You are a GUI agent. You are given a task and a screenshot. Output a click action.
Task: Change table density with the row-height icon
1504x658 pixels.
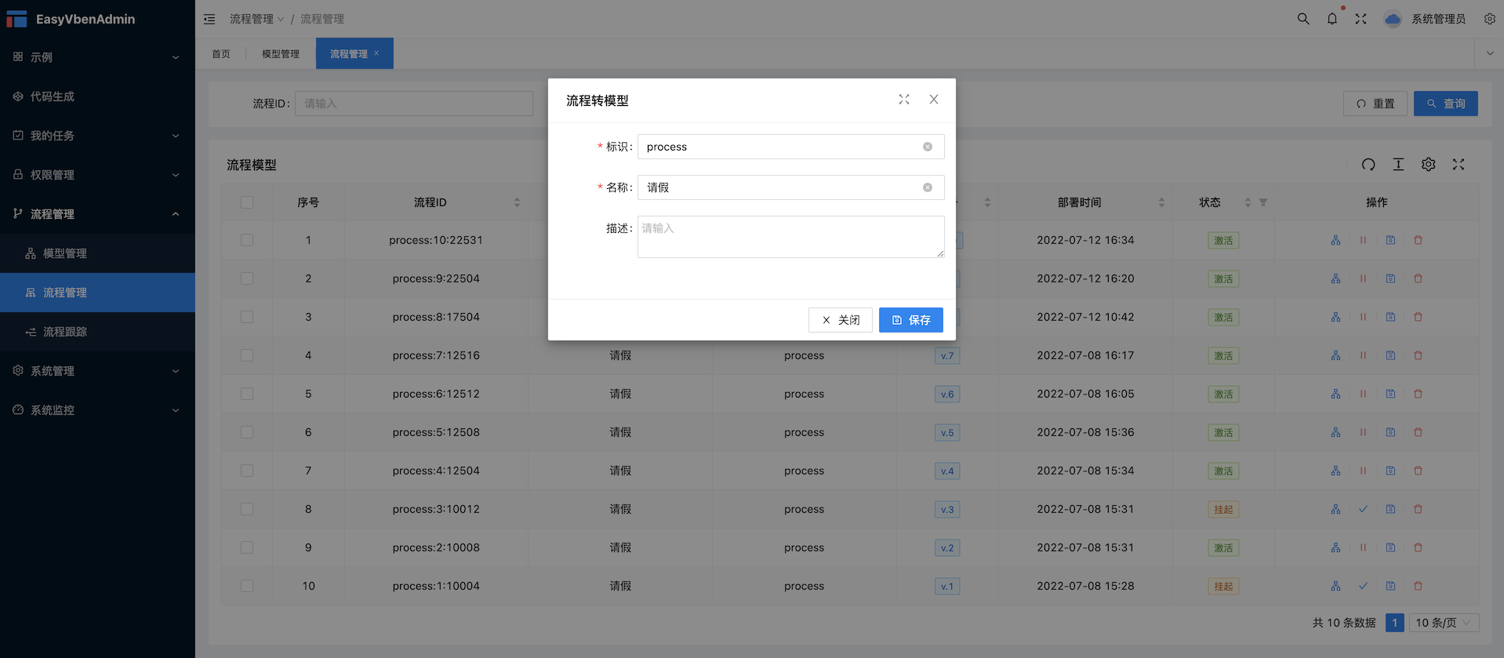pos(1398,165)
